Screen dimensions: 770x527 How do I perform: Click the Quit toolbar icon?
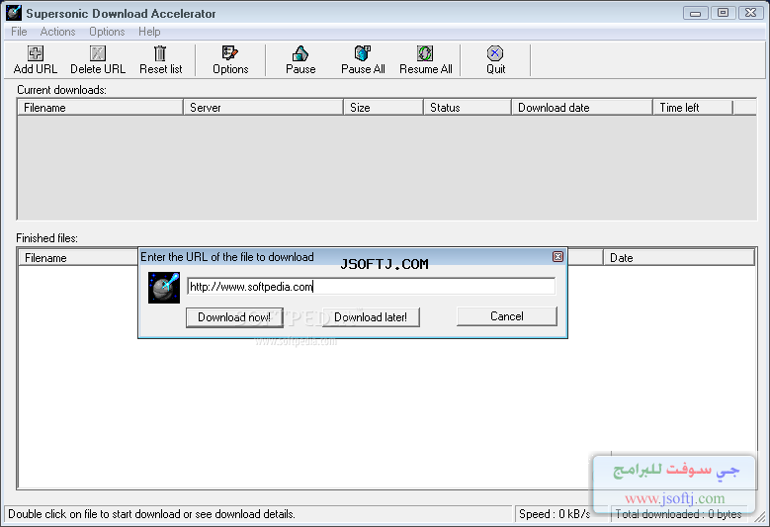point(495,53)
